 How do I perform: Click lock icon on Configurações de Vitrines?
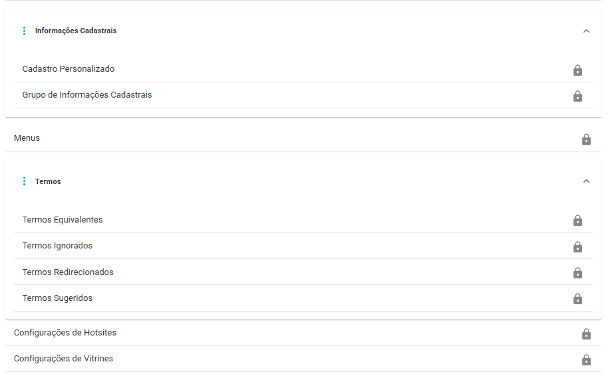[x=586, y=360]
